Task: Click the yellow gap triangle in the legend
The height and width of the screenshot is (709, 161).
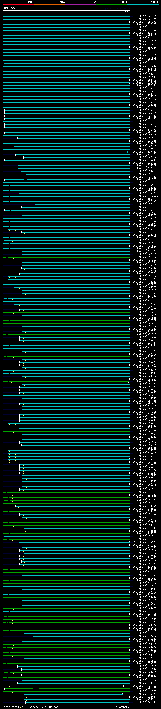Action: pyautogui.click(x=21, y=707)
